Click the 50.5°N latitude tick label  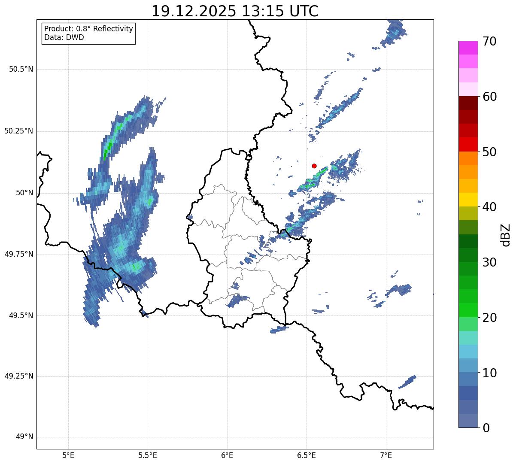pos(21,69)
